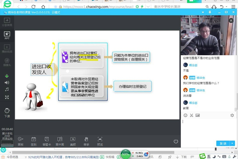Image resolution: width=238 pixels, height=159 pixels.
Task: Open the 播放视频 play-video option
Action: [7, 49]
